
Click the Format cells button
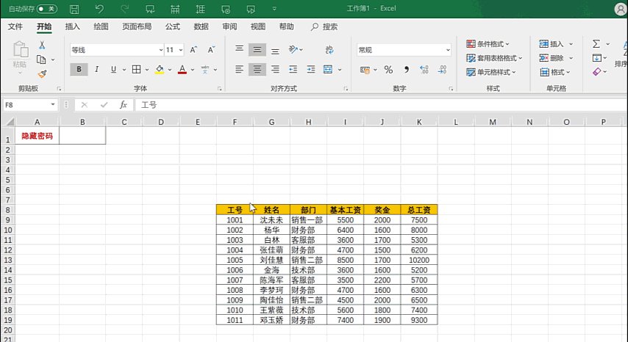click(554, 73)
